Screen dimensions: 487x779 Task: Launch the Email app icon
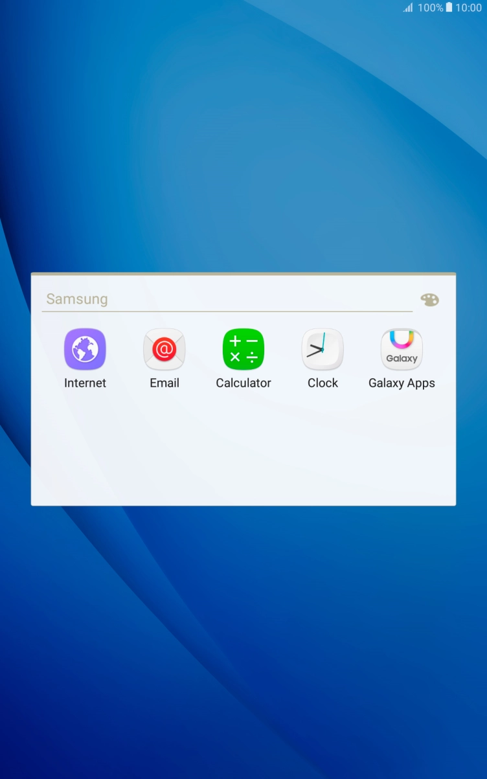pyautogui.click(x=164, y=349)
